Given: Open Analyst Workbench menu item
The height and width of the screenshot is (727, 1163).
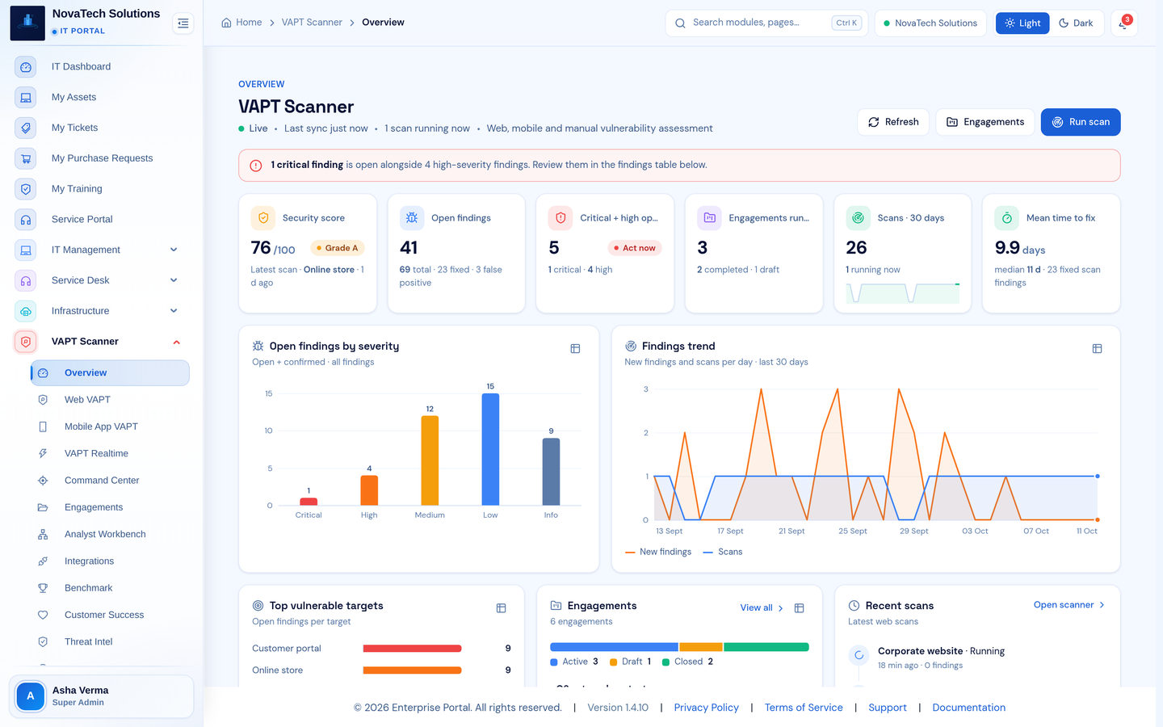Looking at the screenshot, I should [110, 535].
